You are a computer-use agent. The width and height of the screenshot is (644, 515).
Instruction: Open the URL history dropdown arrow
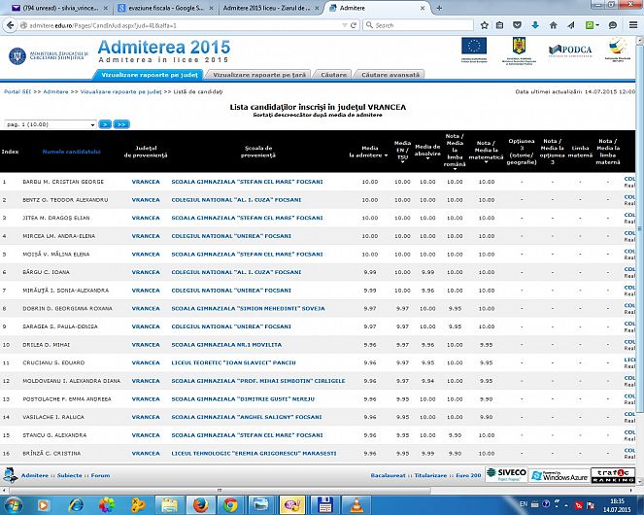345,25
